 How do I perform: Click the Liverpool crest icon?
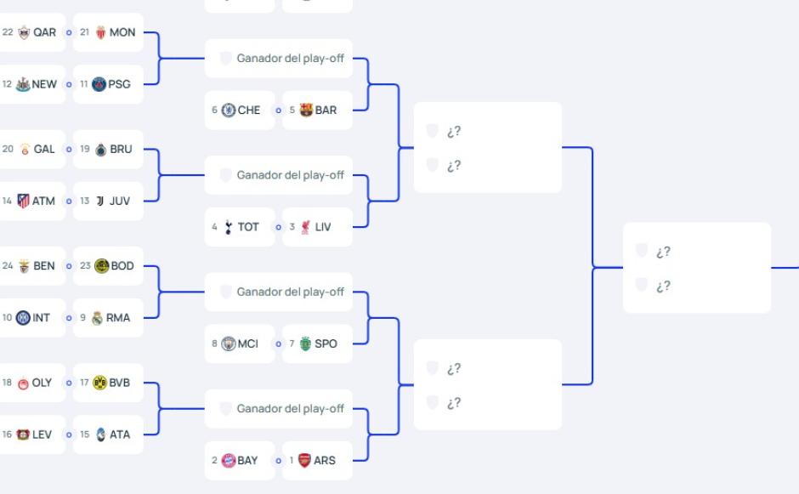307,227
